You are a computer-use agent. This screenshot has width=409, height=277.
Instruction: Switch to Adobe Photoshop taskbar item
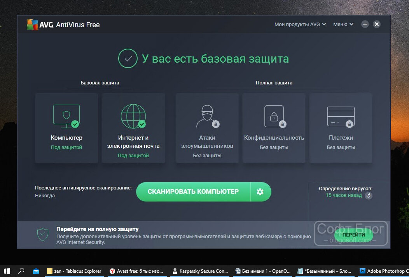pyautogui.click(x=384, y=271)
